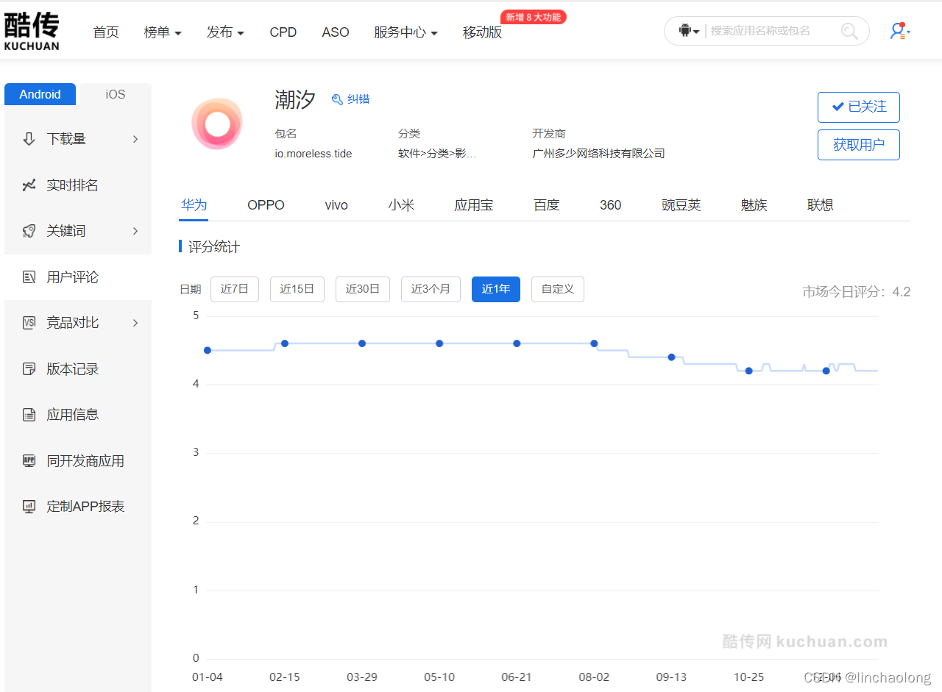Viewport: 942px width, 692px height.
Task: Switch to the 百度 market tab
Action: click(x=547, y=205)
